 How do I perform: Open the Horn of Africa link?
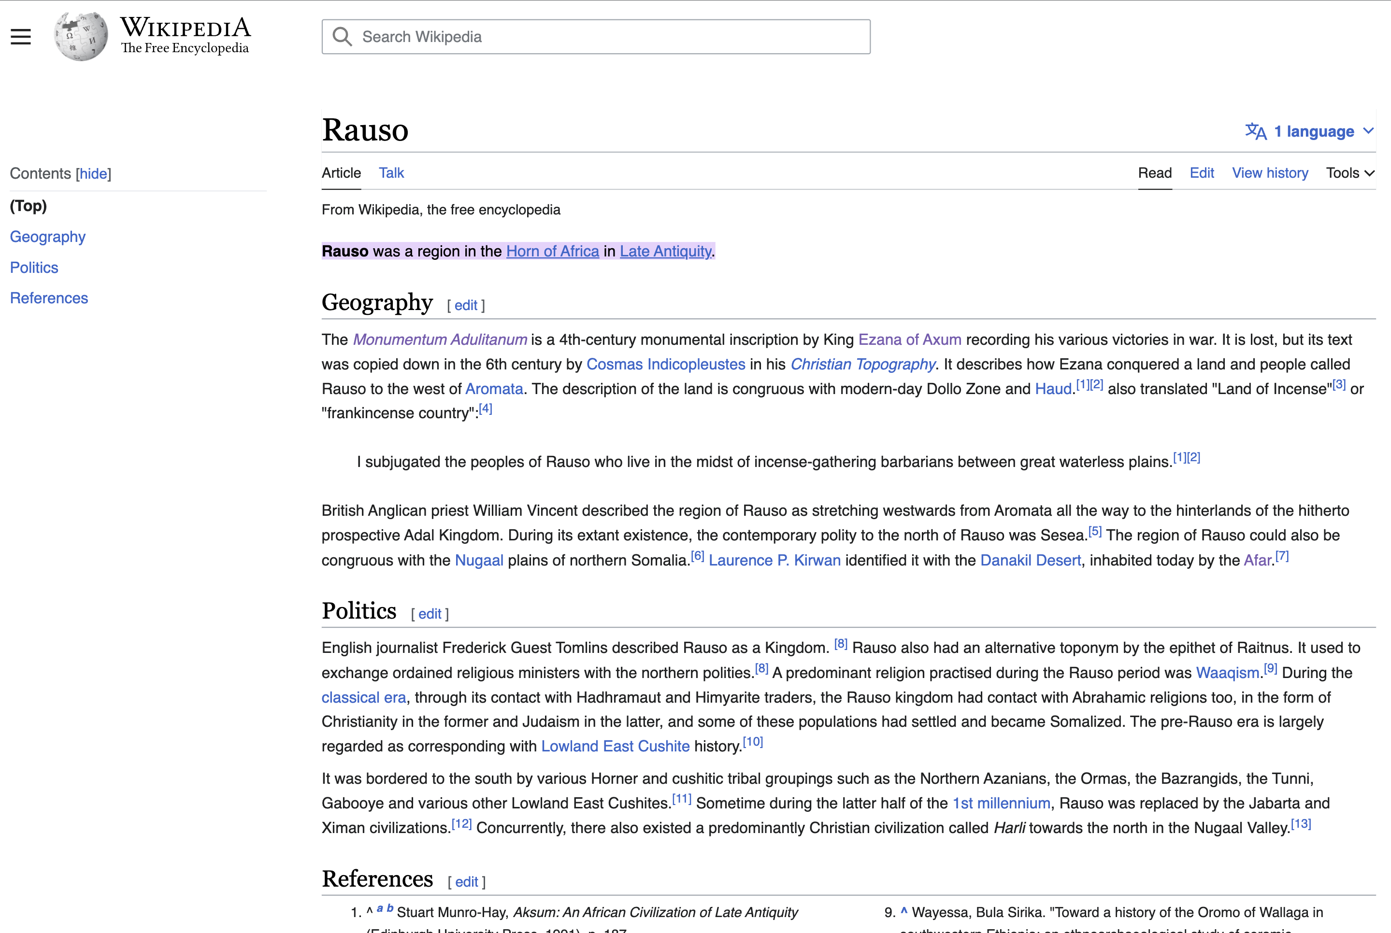click(x=552, y=251)
